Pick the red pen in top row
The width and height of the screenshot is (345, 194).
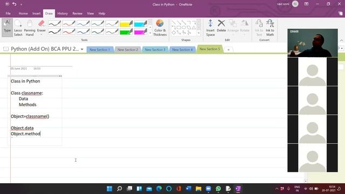(69, 23)
